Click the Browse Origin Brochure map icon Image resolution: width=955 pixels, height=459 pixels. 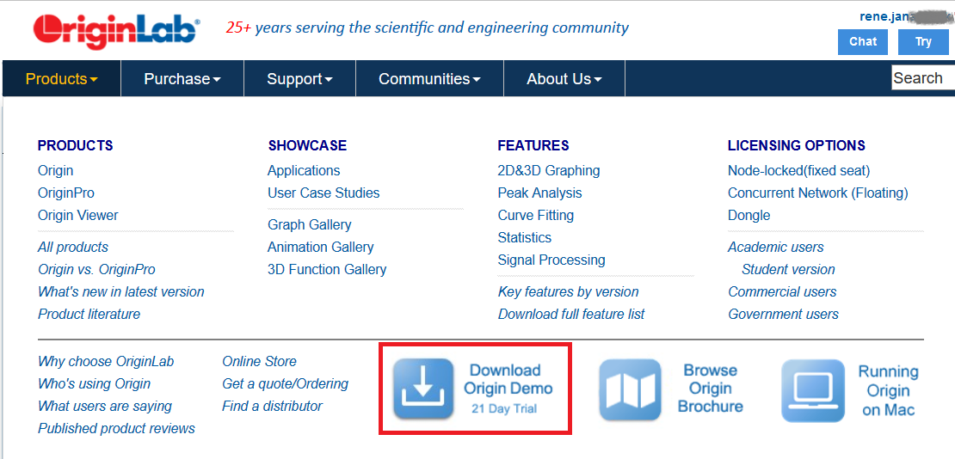pyautogui.click(x=630, y=389)
